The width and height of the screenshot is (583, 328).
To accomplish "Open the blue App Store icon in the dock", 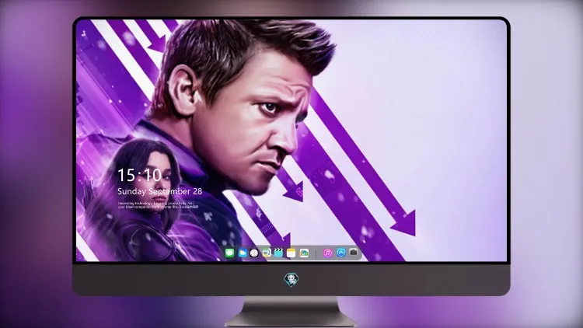I will click(341, 253).
